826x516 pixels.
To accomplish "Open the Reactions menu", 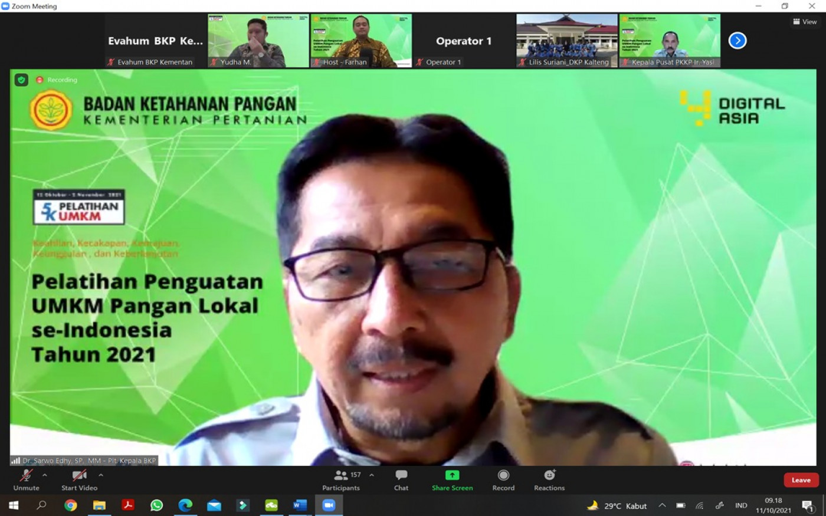I will click(549, 479).
